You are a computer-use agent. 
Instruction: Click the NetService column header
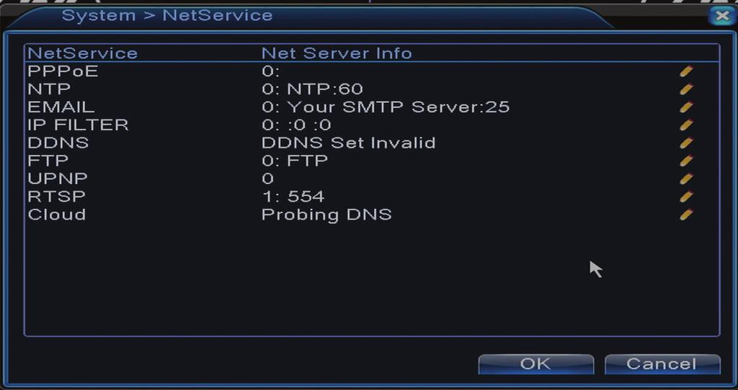coord(82,53)
